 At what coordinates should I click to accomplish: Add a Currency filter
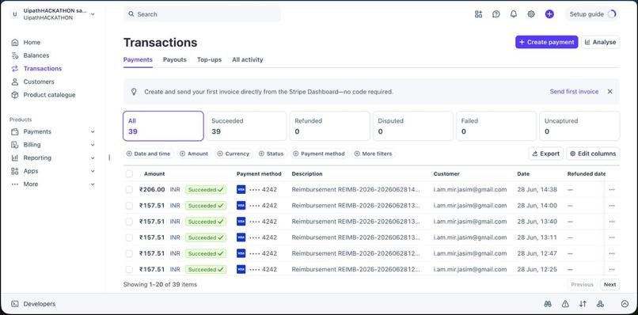click(x=234, y=154)
